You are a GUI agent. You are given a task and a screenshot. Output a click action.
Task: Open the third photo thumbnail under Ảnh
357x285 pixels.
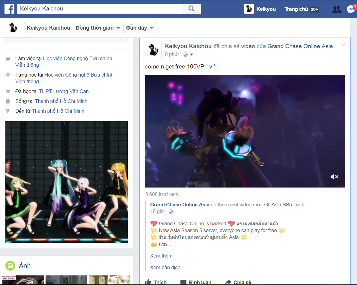tap(109, 280)
